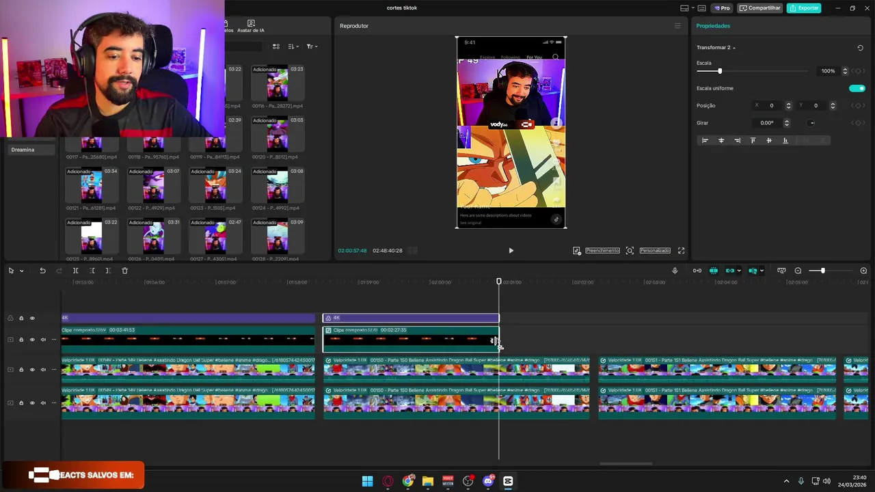Add keyframe for Posição
The height and width of the screenshot is (492, 875).
[x=857, y=105]
